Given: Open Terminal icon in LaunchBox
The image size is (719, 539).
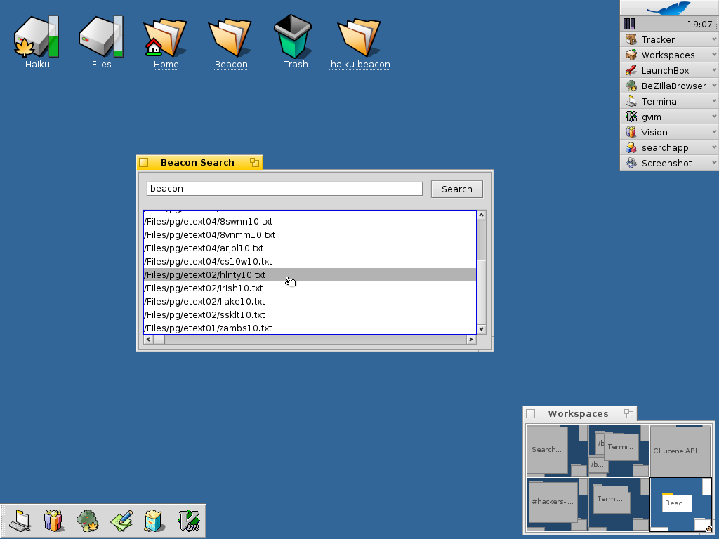Looking at the screenshot, I should click(20, 520).
